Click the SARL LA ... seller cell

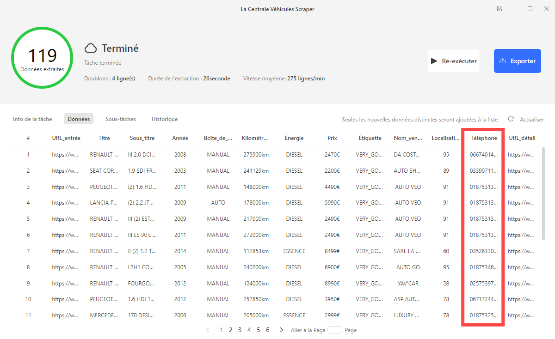click(x=407, y=251)
